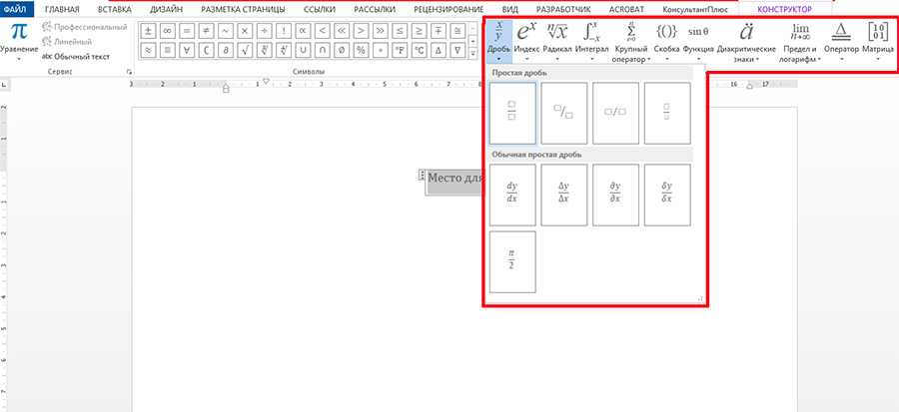This screenshot has height=412, width=899.
Task: Open the Интеграл dropdown
Action: click(x=591, y=40)
